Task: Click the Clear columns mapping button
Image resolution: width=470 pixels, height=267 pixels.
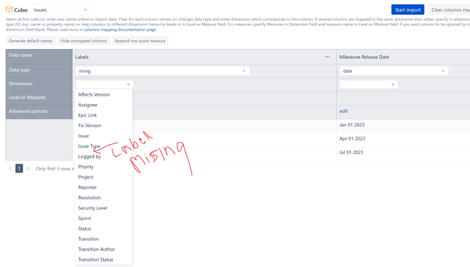Action: [449, 10]
